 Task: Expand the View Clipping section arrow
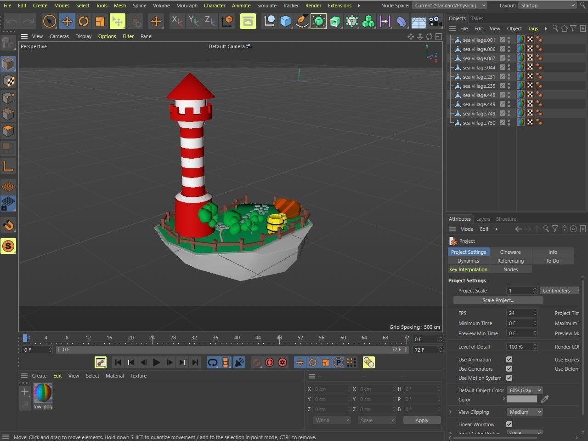coord(450,412)
